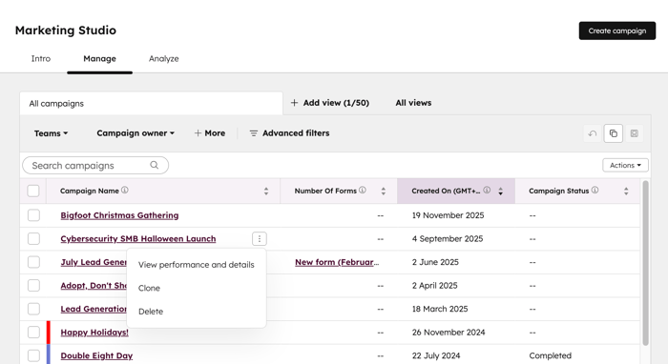
Task: Open the New form (Februar... link
Action: coord(337,262)
